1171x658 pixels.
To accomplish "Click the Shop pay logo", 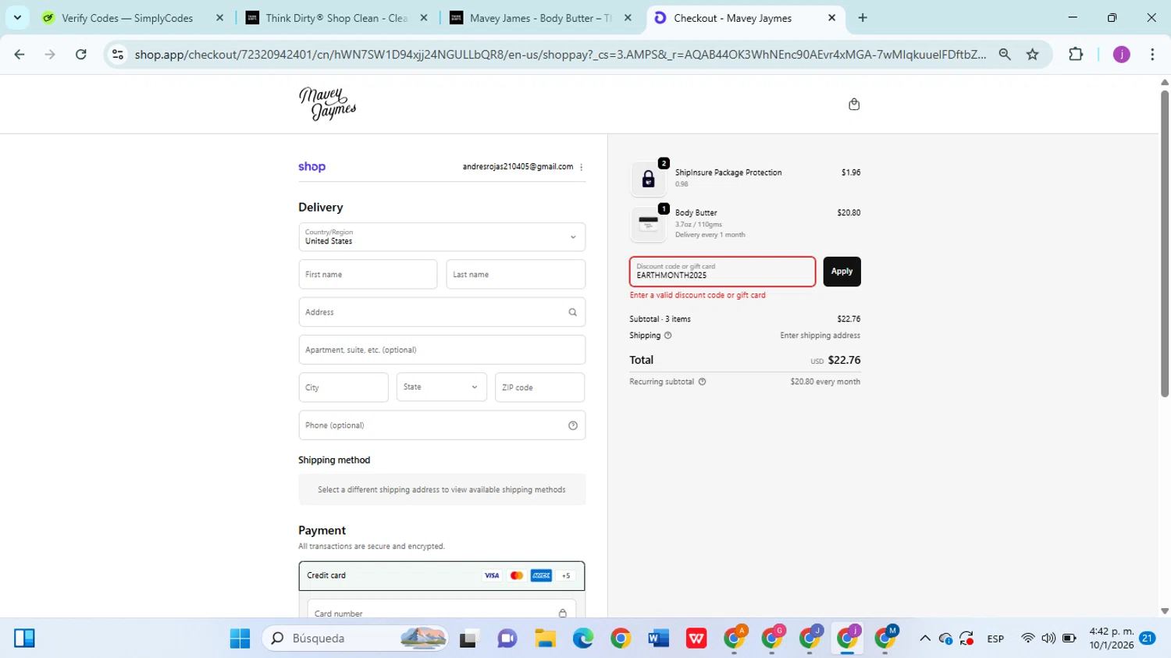I will [312, 166].
